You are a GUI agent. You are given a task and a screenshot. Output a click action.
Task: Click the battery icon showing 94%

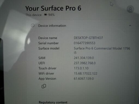pyautogui.click(x=46, y=15)
